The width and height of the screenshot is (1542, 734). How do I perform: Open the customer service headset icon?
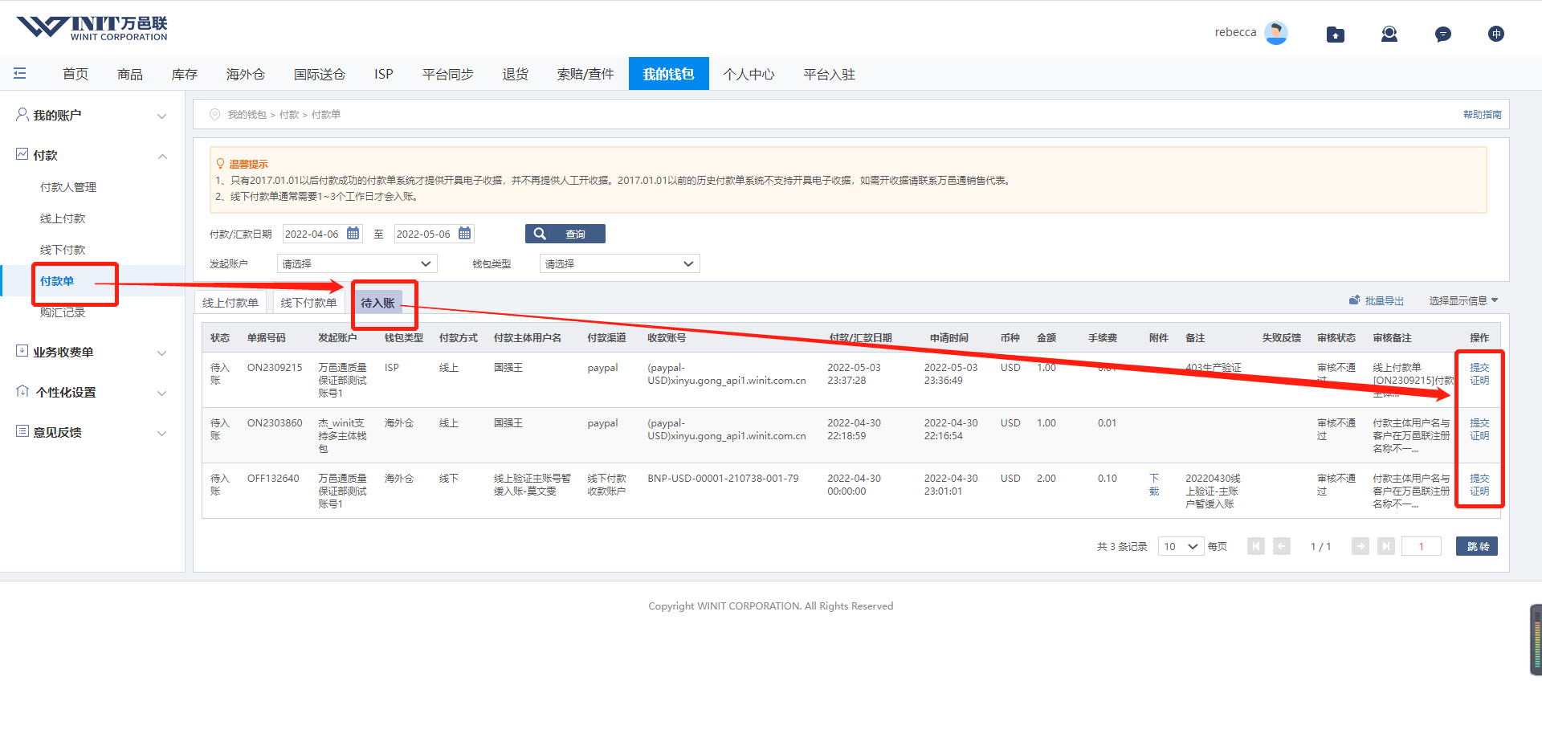(x=1389, y=34)
